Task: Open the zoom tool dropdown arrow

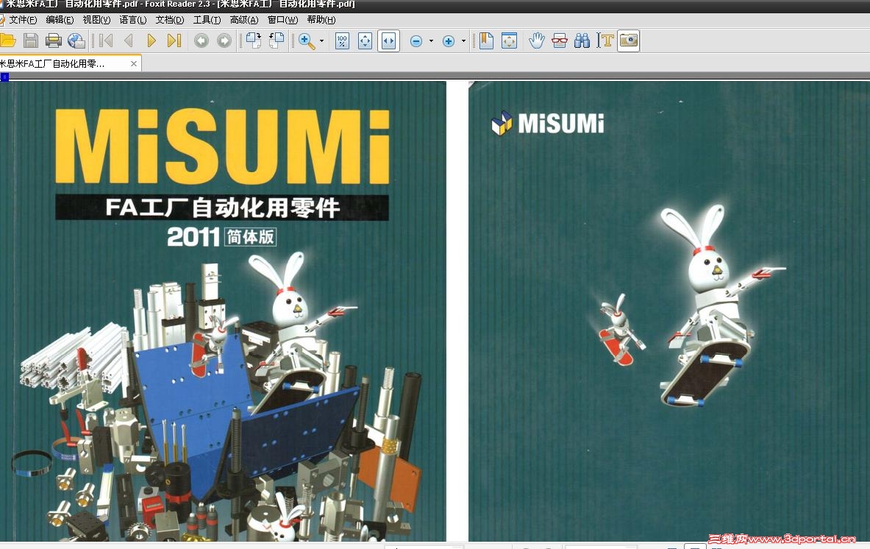Action: (x=321, y=40)
